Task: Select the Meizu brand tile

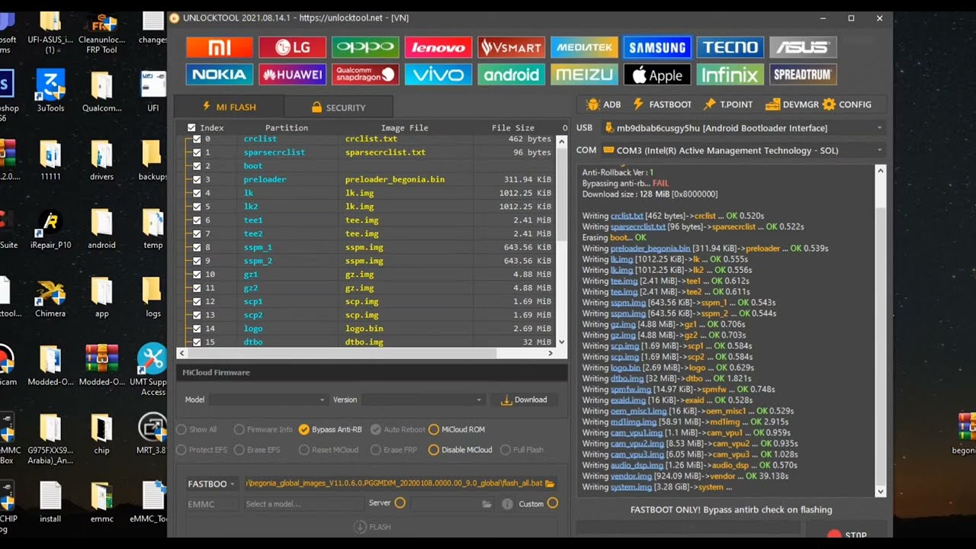Action: coord(584,75)
